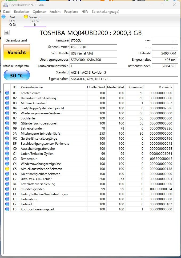Screen dimensions: 181x258
Task: Click raw value 0033000B001E for Temperatur
Action: [x=161, y=159]
